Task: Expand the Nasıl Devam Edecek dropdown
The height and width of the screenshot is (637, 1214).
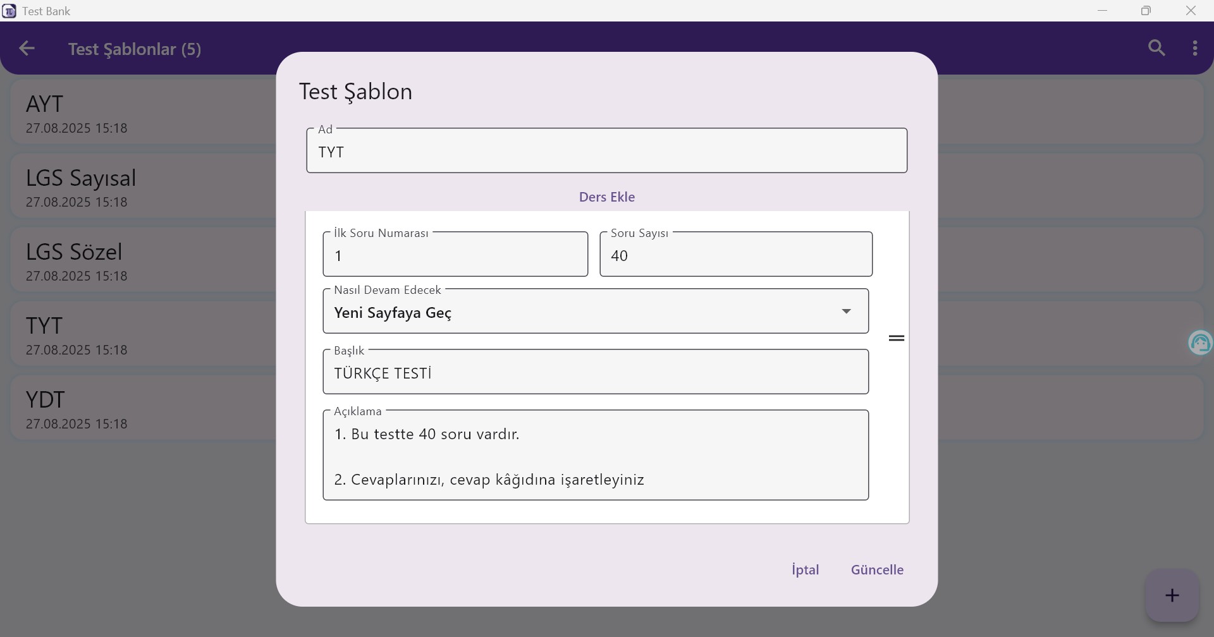Action: pos(847,311)
